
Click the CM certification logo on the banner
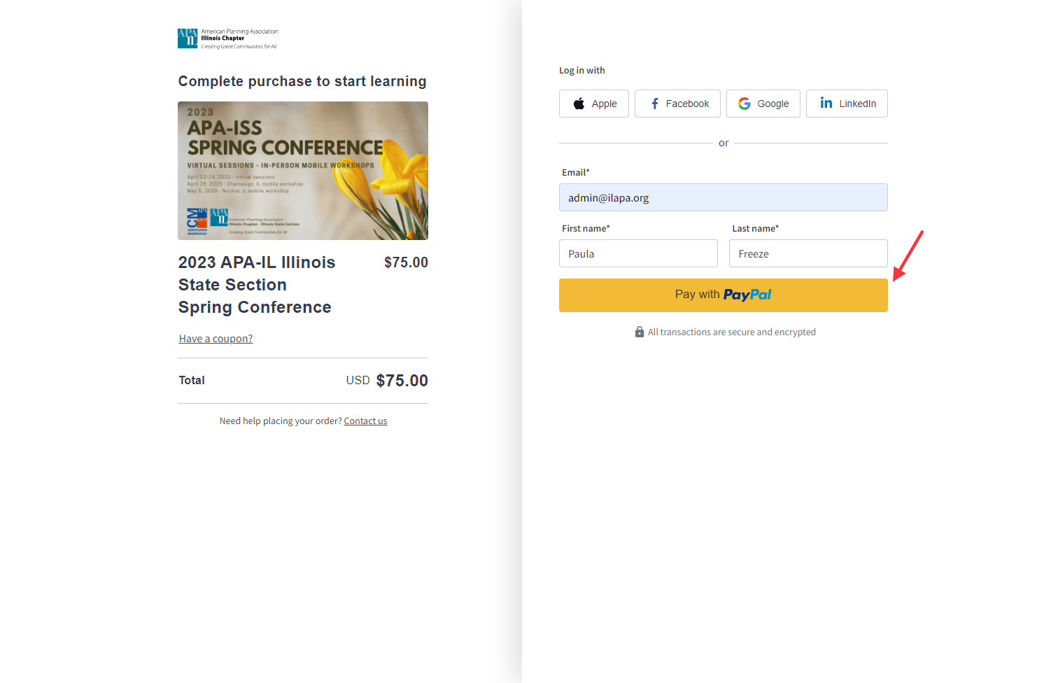click(197, 221)
